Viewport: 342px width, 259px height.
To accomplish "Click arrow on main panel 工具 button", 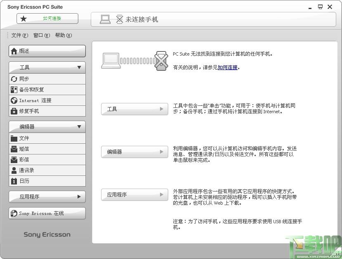I will (x=161, y=109).
